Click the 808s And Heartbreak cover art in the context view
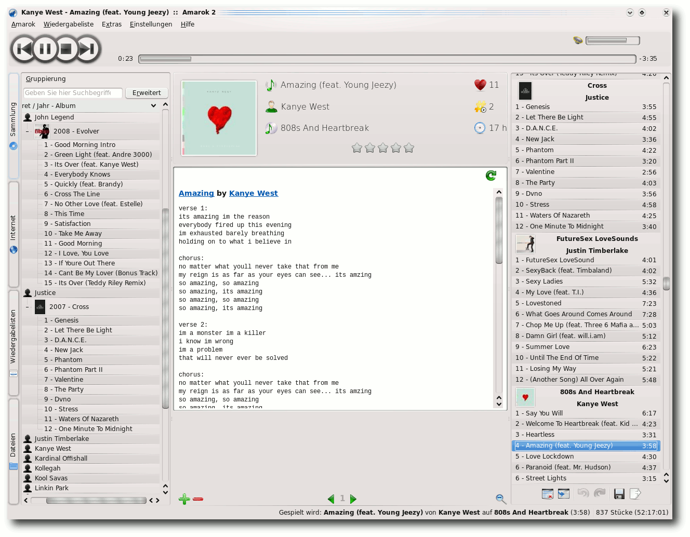The height and width of the screenshot is (537, 690). pos(219,118)
